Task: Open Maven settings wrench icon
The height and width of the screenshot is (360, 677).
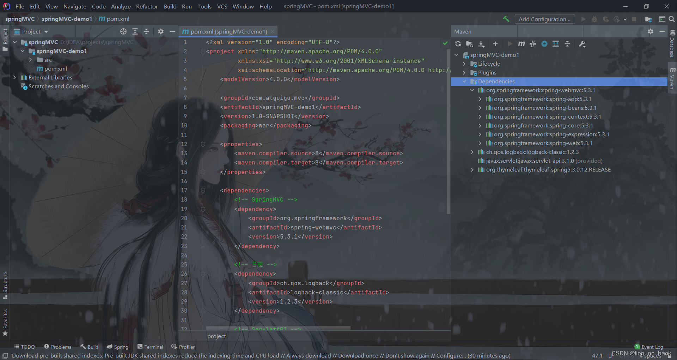Action: (x=582, y=44)
